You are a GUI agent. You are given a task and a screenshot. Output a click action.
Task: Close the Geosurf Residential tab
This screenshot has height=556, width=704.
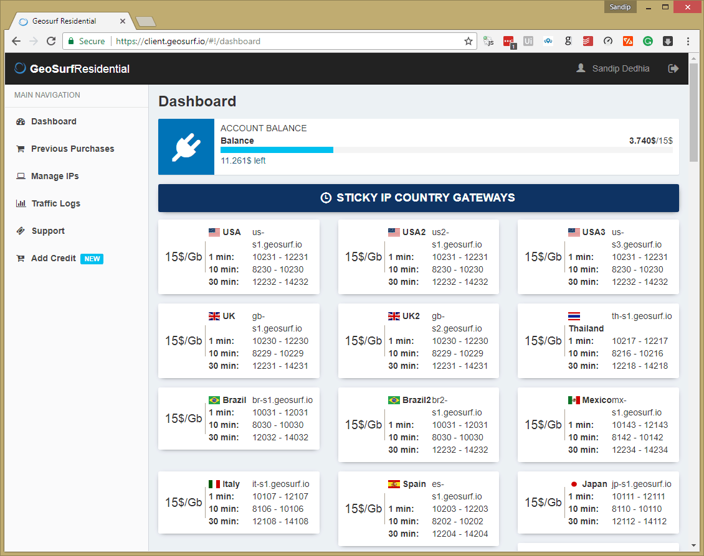(x=123, y=21)
